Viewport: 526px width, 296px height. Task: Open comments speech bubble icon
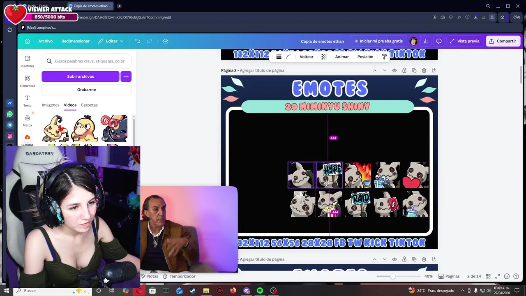click(439, 41)
